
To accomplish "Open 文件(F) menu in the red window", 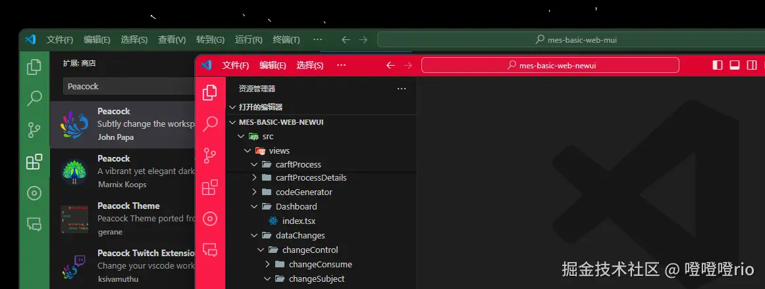I will click(x=236, y=65).
